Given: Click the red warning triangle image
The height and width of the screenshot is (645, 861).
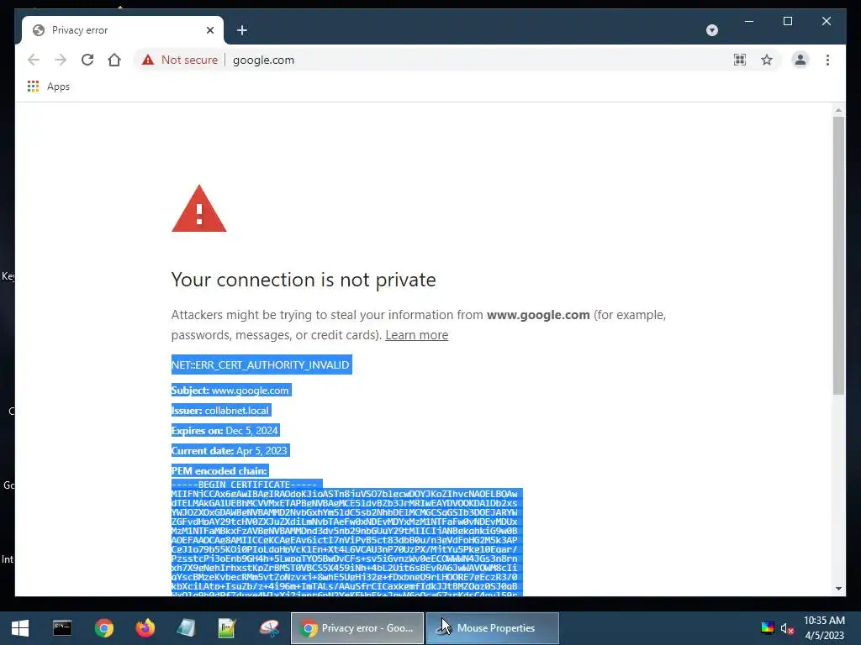Looking at the screenshot, I should tap(198, 209).
